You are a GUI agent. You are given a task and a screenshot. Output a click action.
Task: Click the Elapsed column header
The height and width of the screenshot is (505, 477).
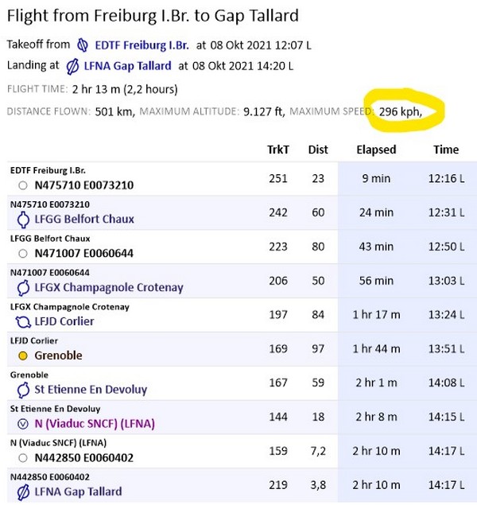click(376, 150)
